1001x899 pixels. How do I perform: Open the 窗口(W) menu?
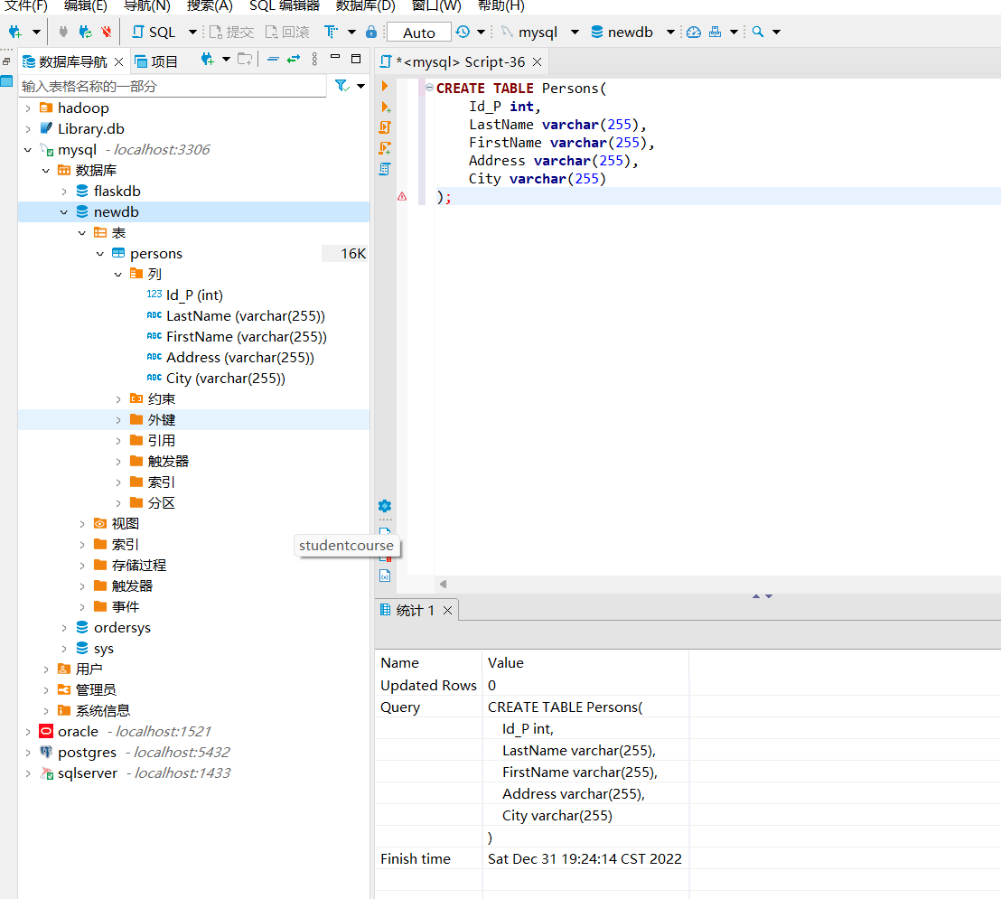[436, 5]
